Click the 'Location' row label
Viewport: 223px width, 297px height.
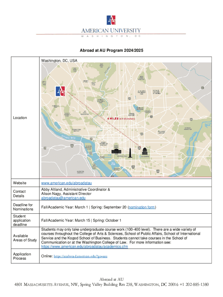tap(20, 118)
